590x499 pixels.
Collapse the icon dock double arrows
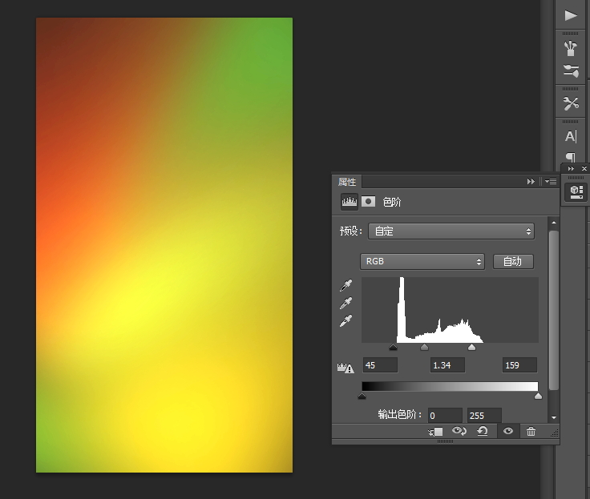coord(572,169)
